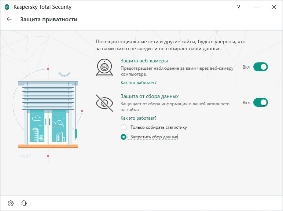This screenshot has height=211, width=283.
Task: Click the 'Защита приватности' page title
Action: (x=48, y=19)
